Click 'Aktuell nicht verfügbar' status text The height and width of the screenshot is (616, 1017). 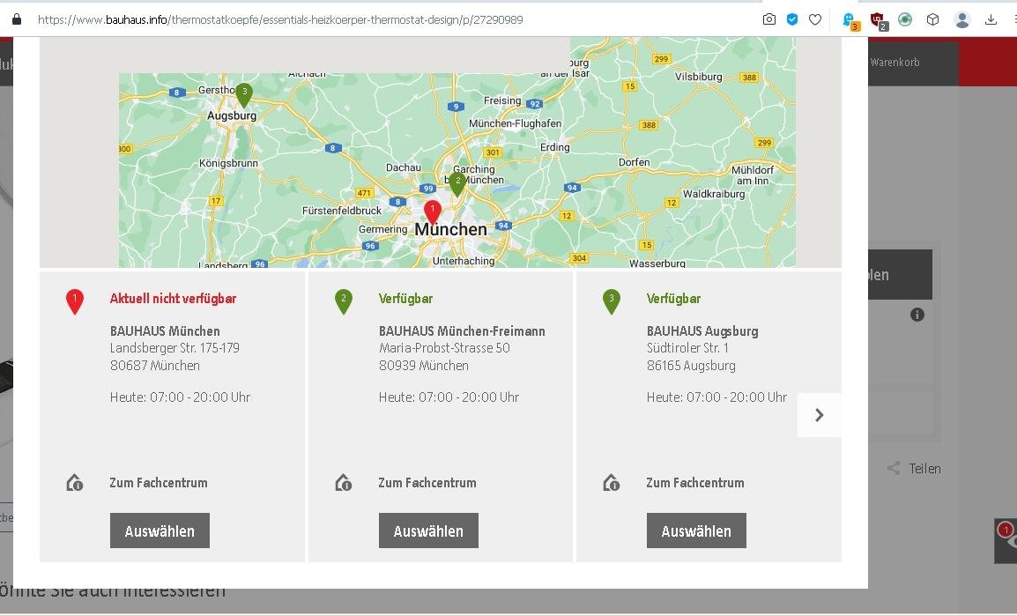click(174, 298)
